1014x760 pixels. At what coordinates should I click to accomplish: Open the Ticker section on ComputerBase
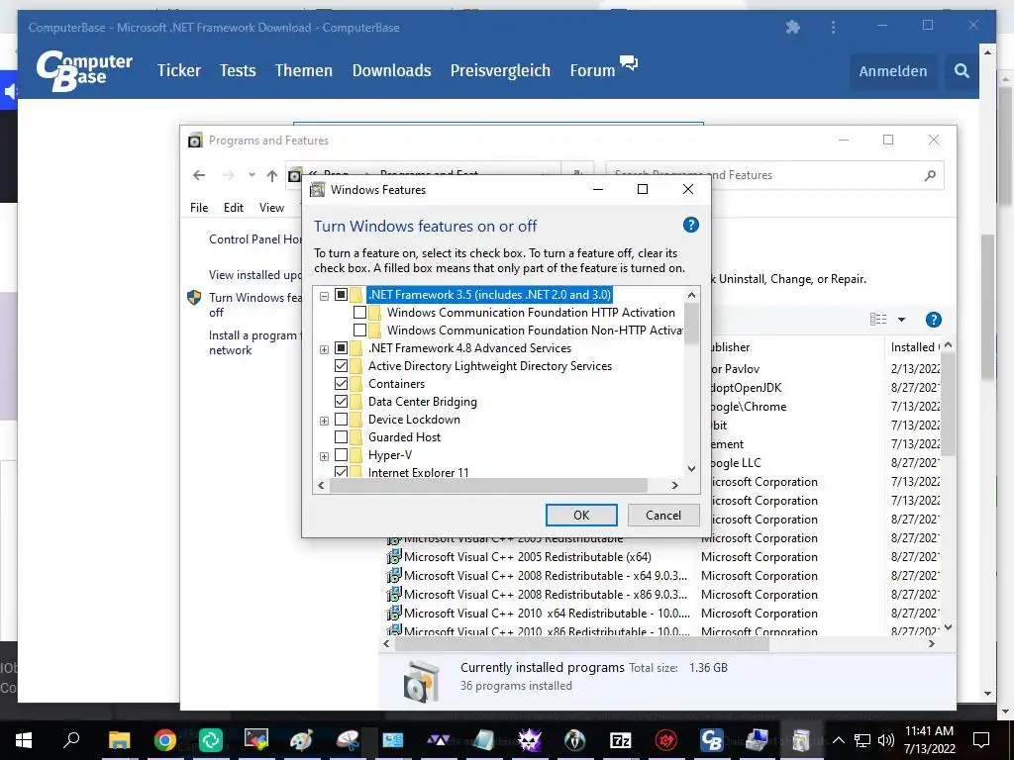pyautogui.click(x=179, y=70)
